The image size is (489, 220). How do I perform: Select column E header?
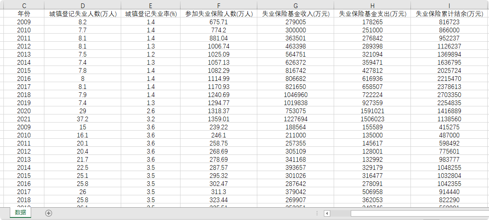[x=151, y=5]
